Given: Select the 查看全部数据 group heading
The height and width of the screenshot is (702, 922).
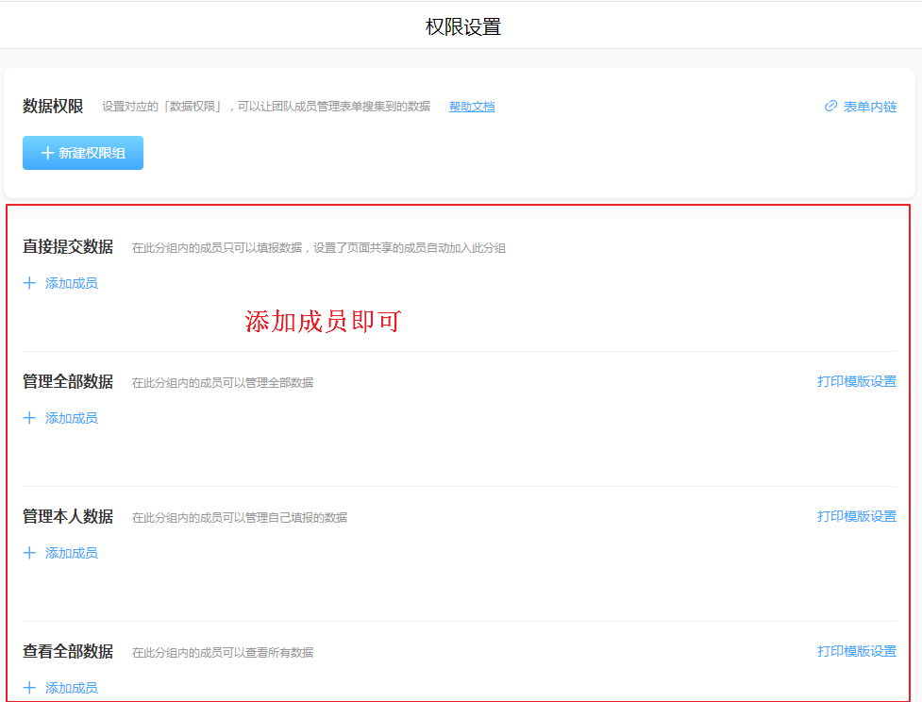Looking at the screenshot, I should coord(68,652).
